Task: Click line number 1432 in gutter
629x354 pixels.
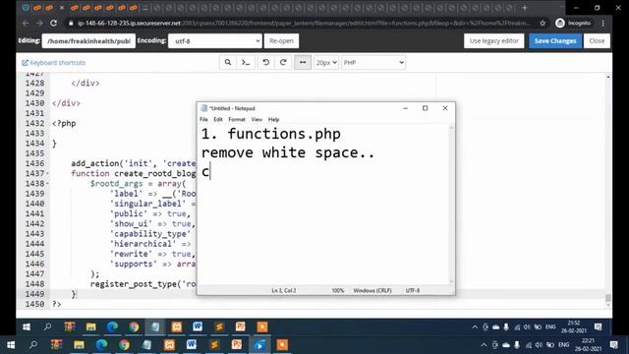Action: pos(34,123)
